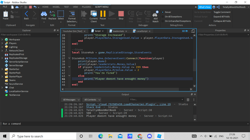Collapse the if block fold at line 40
This screenshot has height=140, width=250.
[x=69, y=67]
